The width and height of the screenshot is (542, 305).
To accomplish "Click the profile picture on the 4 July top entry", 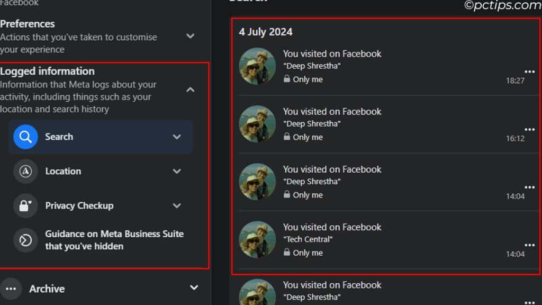I will click(258, 67).
